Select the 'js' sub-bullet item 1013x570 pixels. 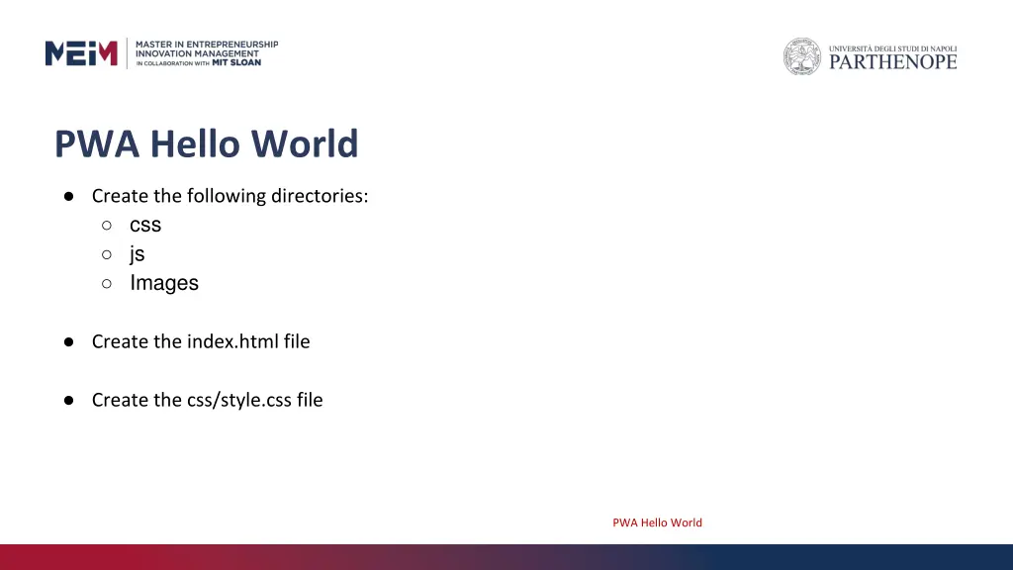(137, 254)
